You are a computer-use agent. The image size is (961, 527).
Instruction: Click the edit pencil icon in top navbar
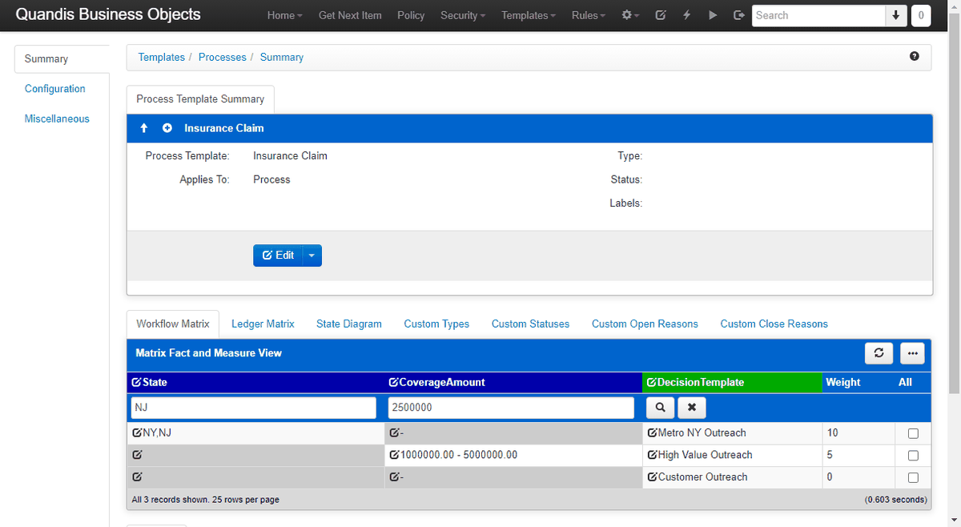(x=661, y=15)
